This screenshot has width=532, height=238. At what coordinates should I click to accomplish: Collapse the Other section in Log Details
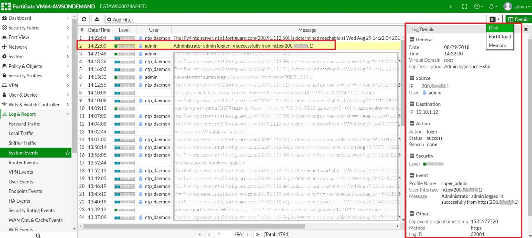tap(411, 214)
